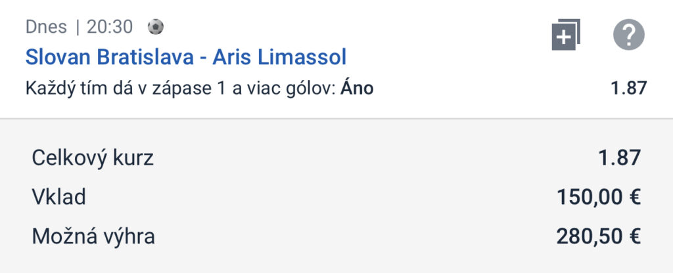Viewport: 673px width, 273px height.
Task: Click the vertical separator after "Dnes"
Action: click(78, 28)
